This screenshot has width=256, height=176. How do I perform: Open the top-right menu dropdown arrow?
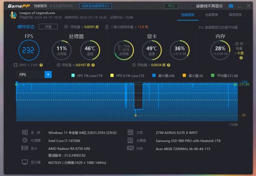(x=239, y=6)
